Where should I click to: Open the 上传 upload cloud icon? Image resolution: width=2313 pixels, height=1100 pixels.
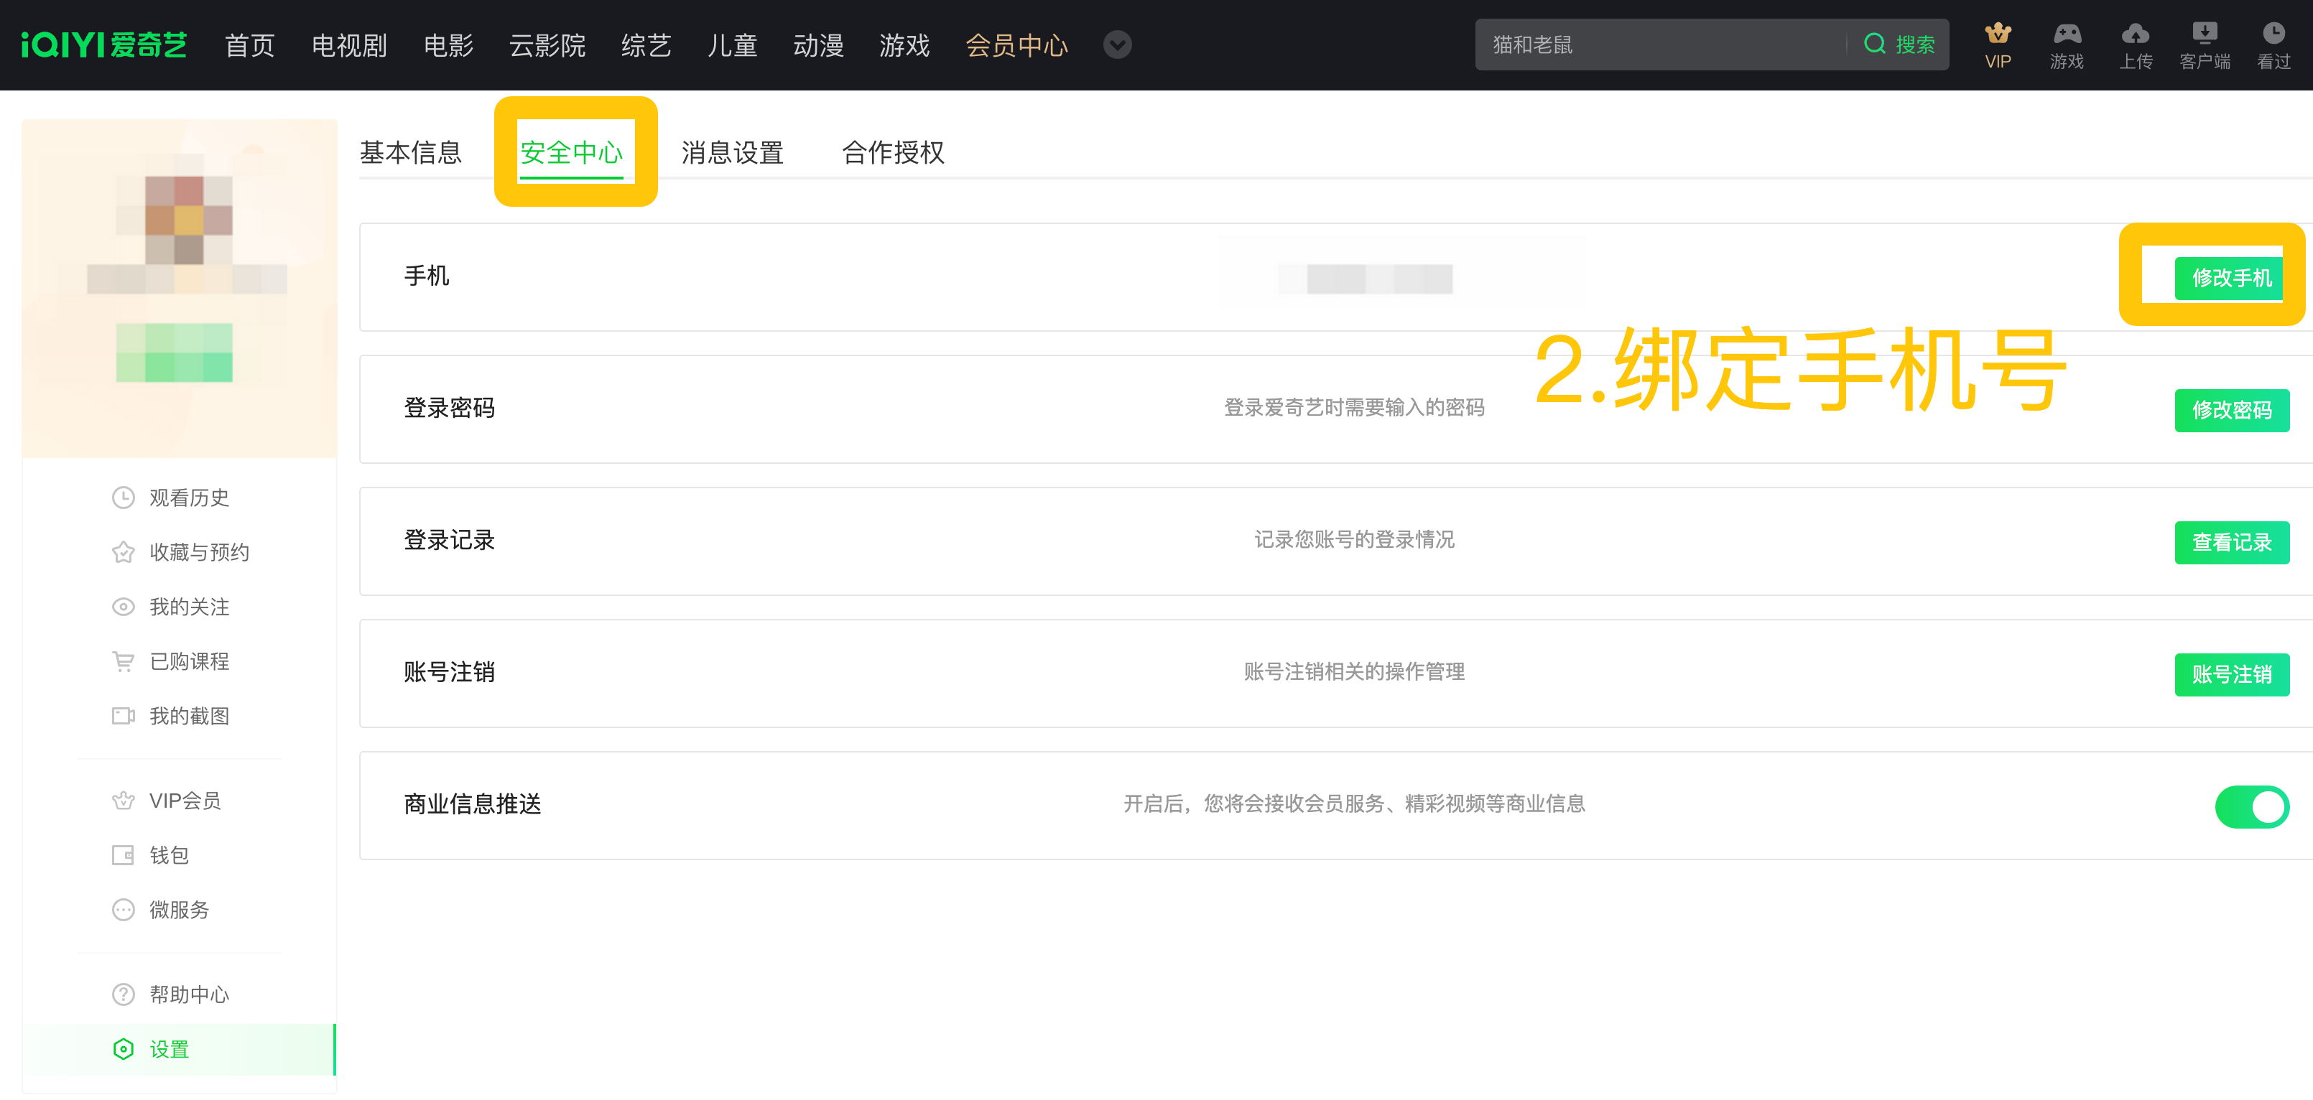coord(2135,45)
